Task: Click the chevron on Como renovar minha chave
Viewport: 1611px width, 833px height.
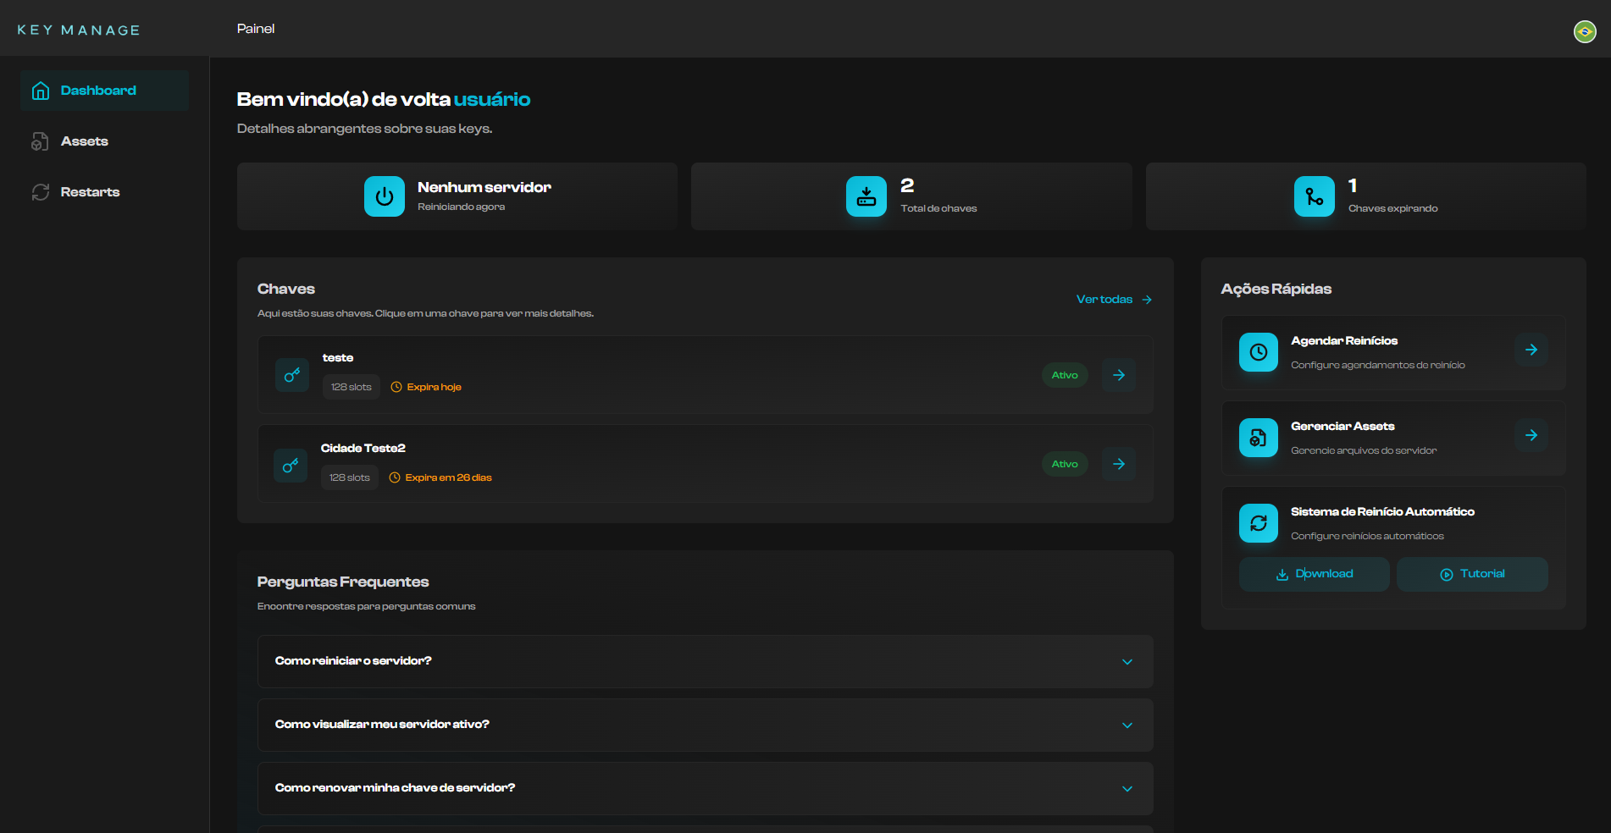Action: coord(1127,789)
